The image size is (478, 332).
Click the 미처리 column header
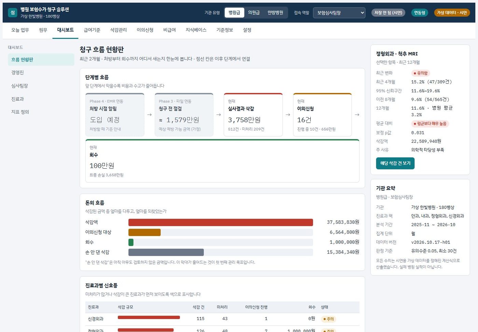[222, 307]
